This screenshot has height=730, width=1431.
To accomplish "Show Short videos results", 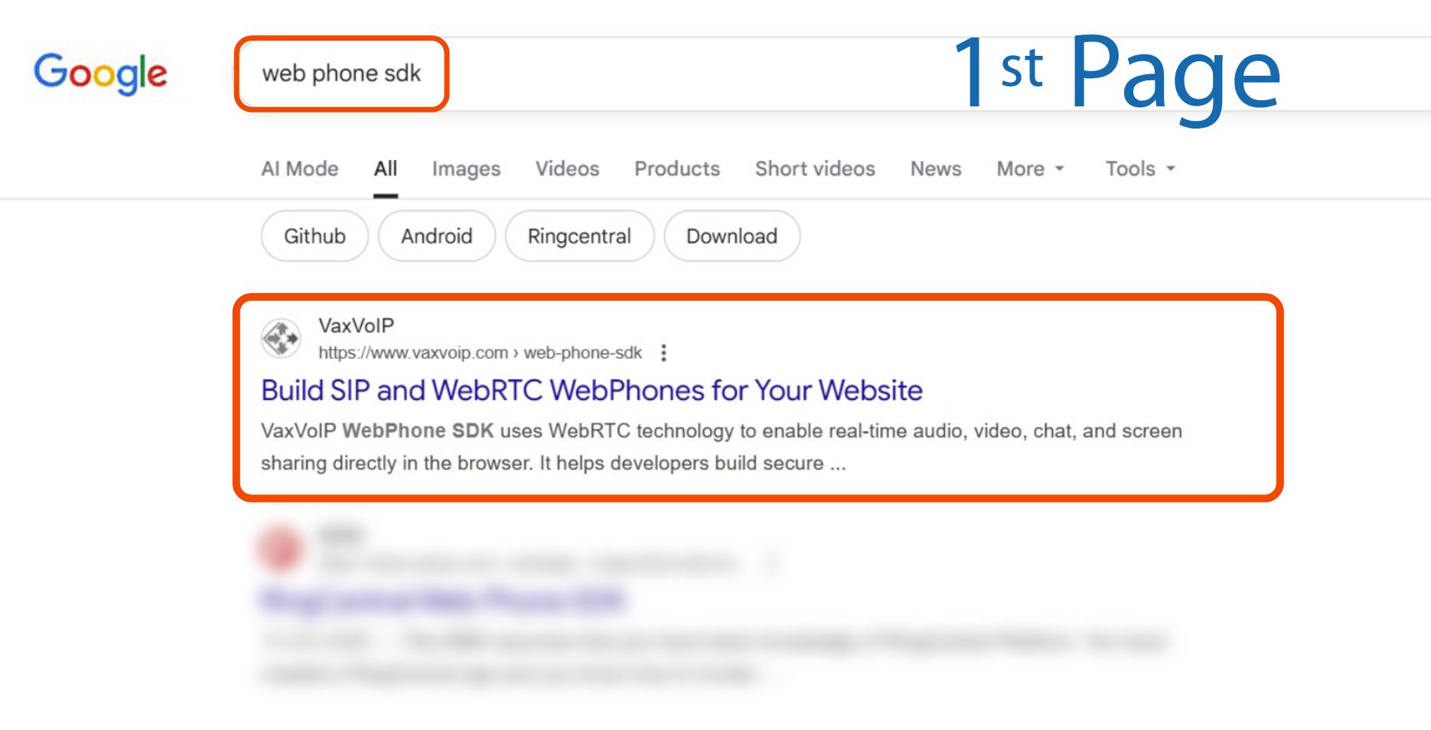I will click(x=814, y=169).
